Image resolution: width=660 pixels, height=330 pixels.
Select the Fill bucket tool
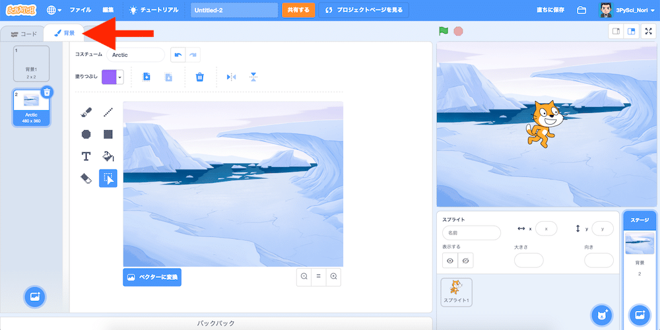click(x=108, y=156)
